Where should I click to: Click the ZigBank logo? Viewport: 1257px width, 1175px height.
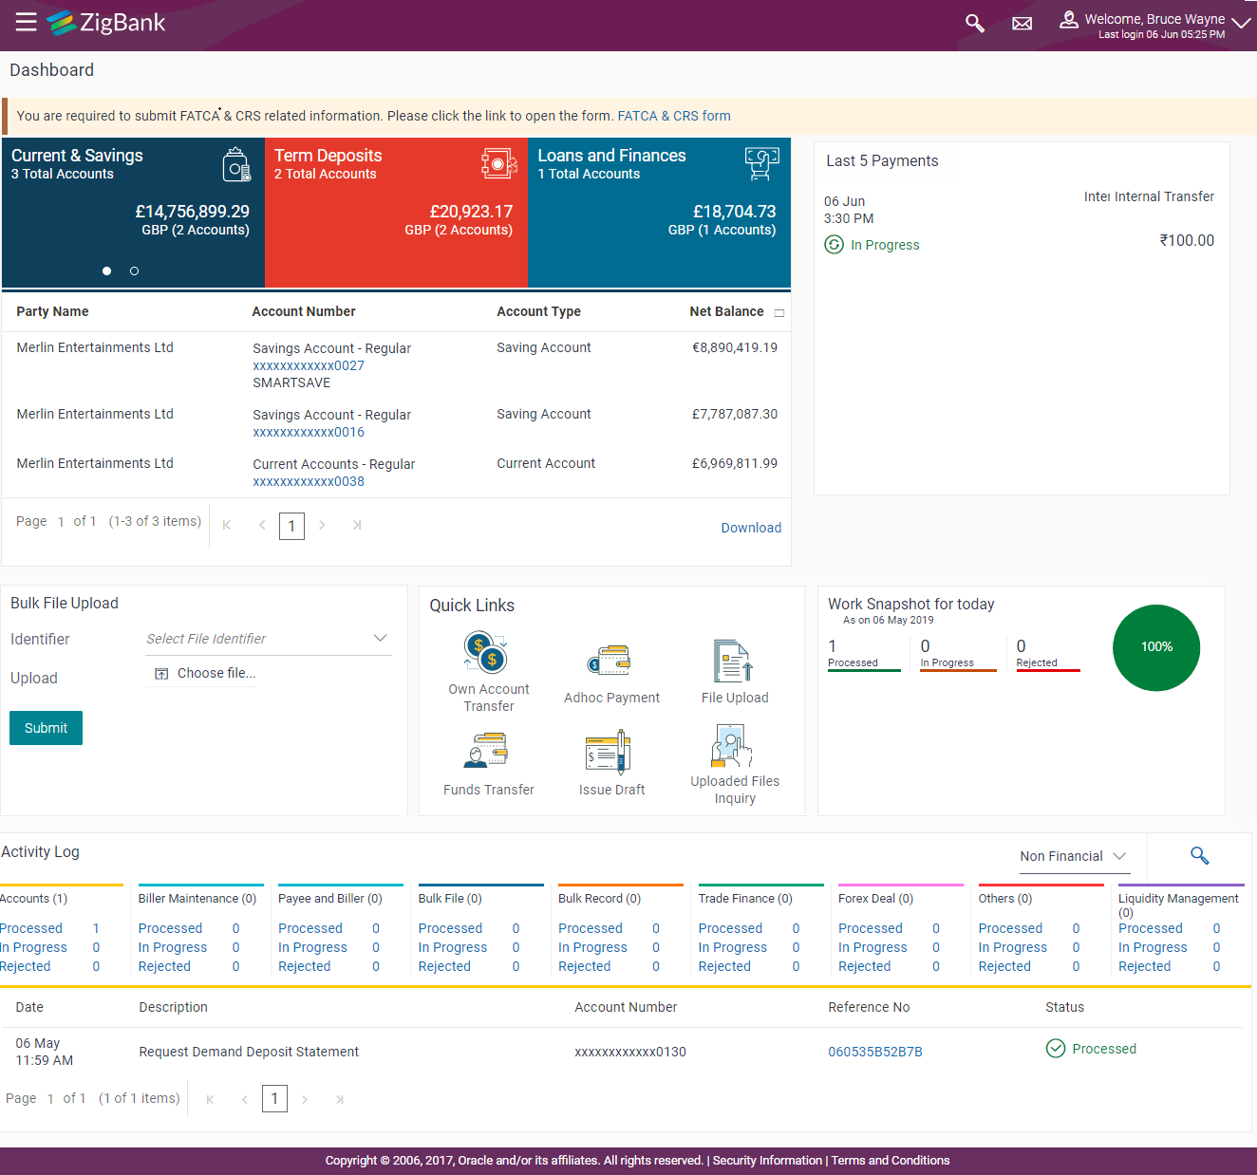click(105, 23)
